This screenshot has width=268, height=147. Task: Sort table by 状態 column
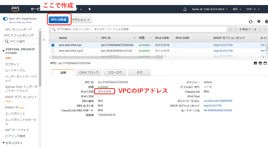point(142,38)
